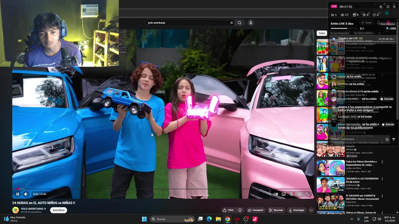This screenshot has height=224, width=399.
Task: Click the people counter showing 1
Action: (x=334, y=15)
